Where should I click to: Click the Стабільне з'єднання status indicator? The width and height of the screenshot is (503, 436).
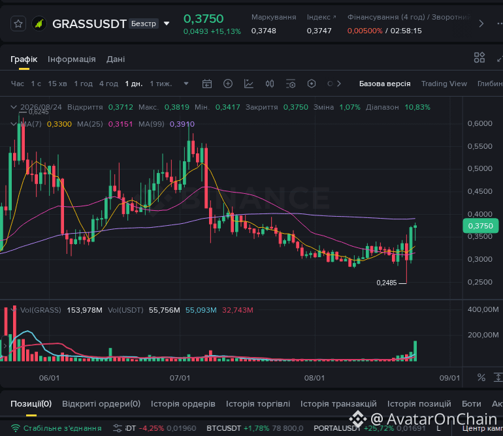(x=56, y=428)
